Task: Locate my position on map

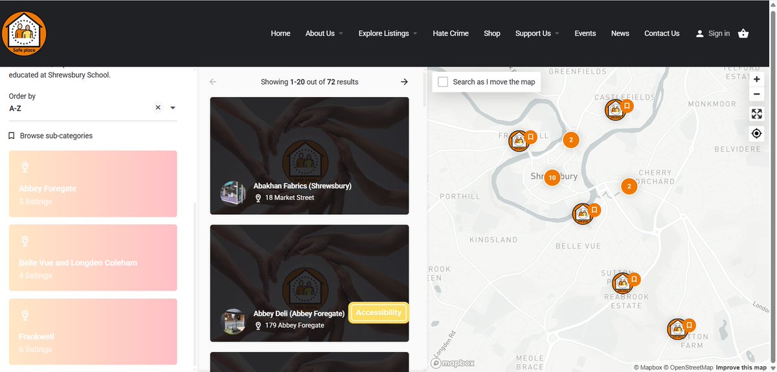Action: click(x=756, y=133)
